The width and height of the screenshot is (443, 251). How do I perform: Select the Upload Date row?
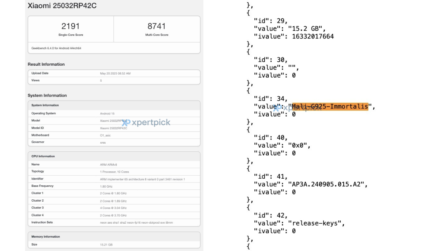click(114, 73)
